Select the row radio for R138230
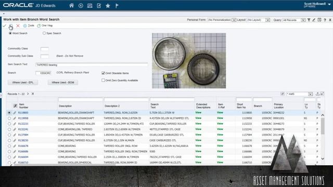 point(9,140)
